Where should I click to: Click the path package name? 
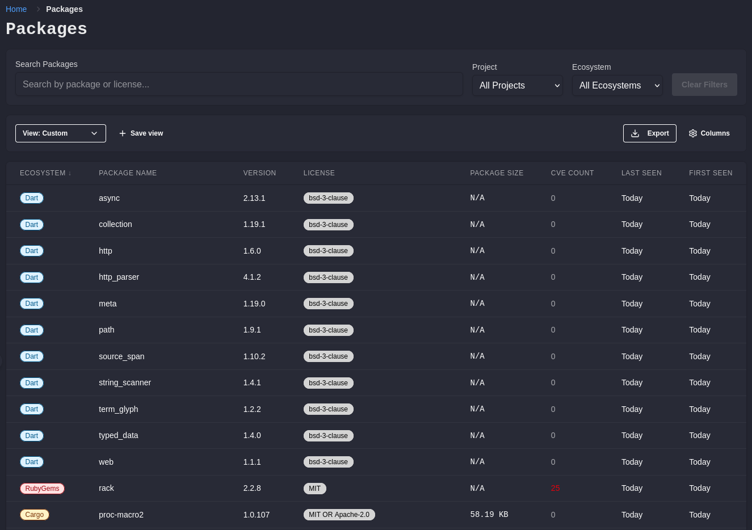[x=107, y=330]
